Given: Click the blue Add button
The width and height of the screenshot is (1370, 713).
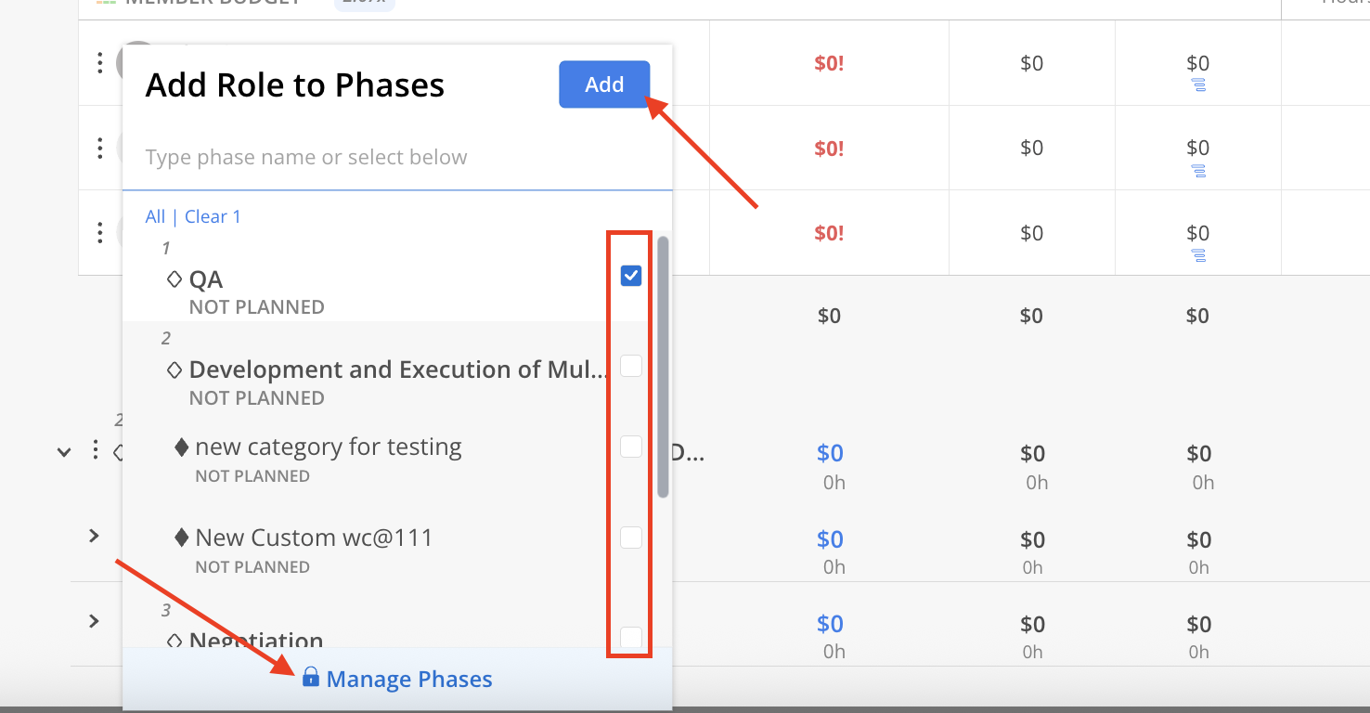Looking at the screenshot, I should point(604,84).
